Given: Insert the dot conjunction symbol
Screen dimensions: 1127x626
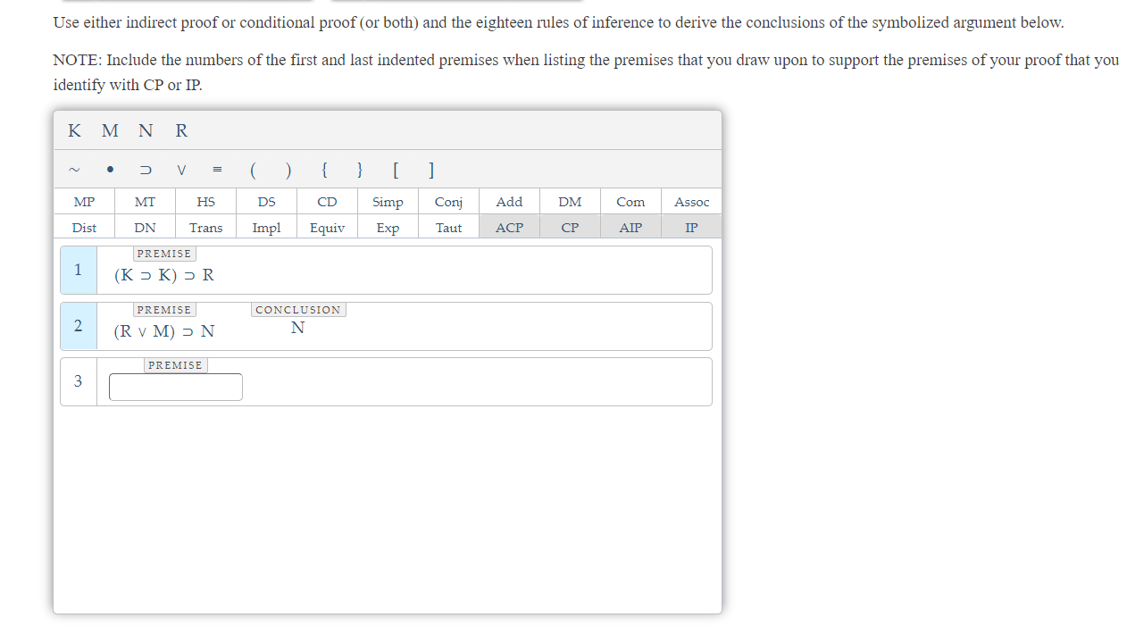Looking at the screenshot, I should pos(110,170).
